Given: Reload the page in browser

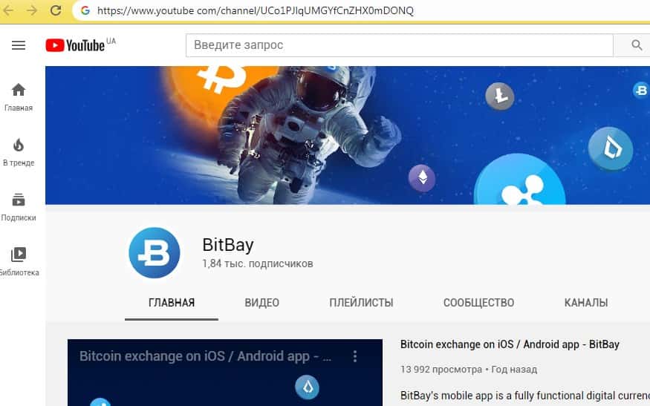Looking at the screenshot, I should pyautogui.click(x=56, y=10).
